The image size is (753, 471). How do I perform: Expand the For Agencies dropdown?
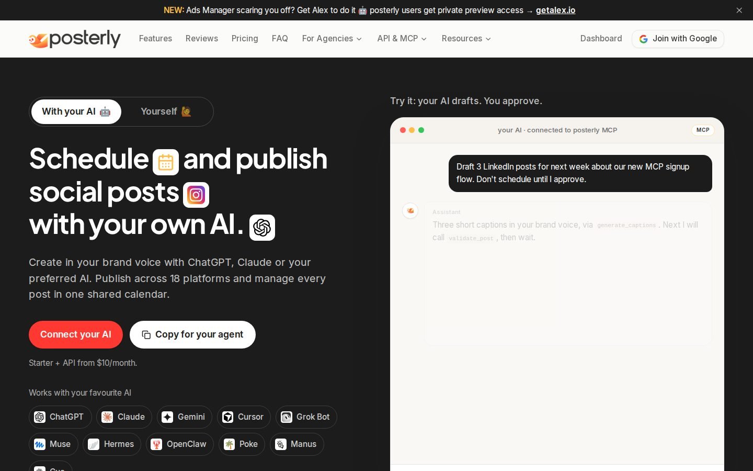(332, 39)
